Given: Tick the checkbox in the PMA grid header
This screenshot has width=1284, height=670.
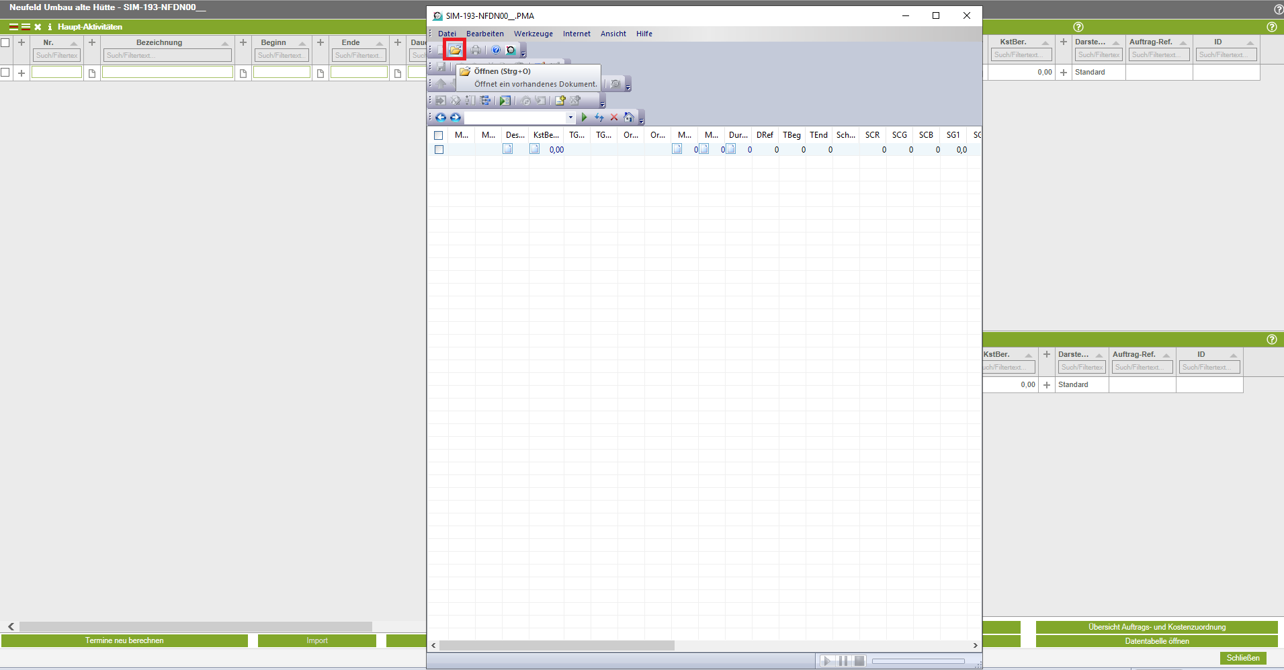Looking at the screenshot, I should point(439,135).
